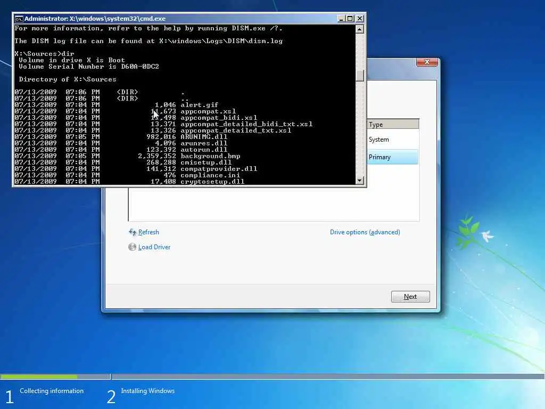Viewport: 545px width, 409px height.
Task: Click the cryptosetup.dll file entry
Action: pyautogui.click(x=212, y=182)
